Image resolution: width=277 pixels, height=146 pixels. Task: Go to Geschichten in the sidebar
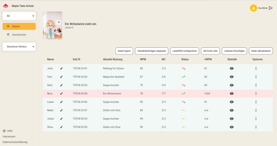[19, 35]
